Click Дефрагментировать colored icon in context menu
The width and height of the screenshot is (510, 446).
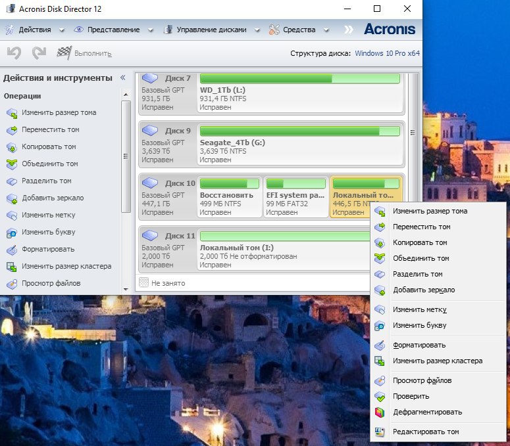pos(380,413)
